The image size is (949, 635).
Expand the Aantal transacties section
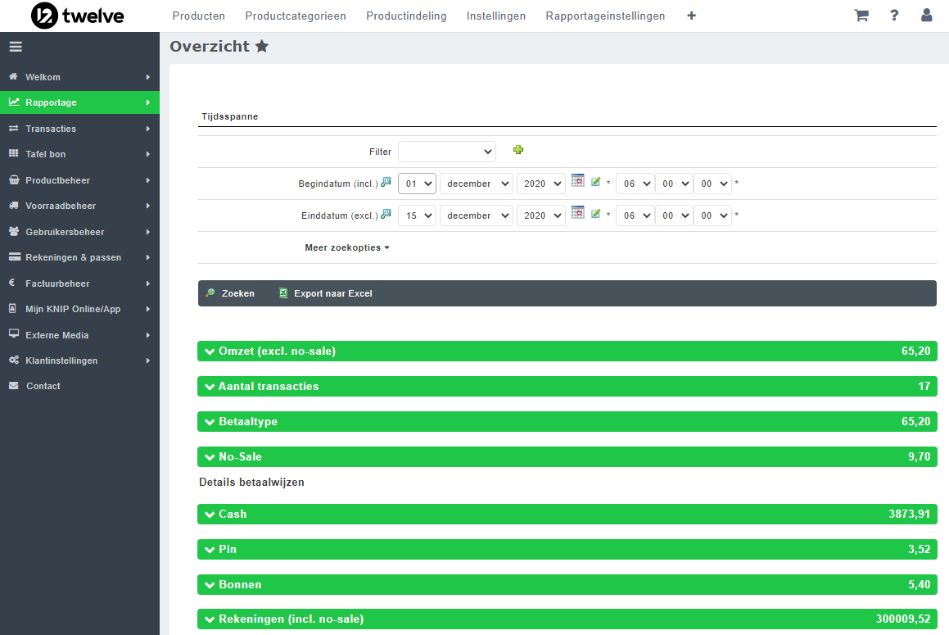coord(567,386)
